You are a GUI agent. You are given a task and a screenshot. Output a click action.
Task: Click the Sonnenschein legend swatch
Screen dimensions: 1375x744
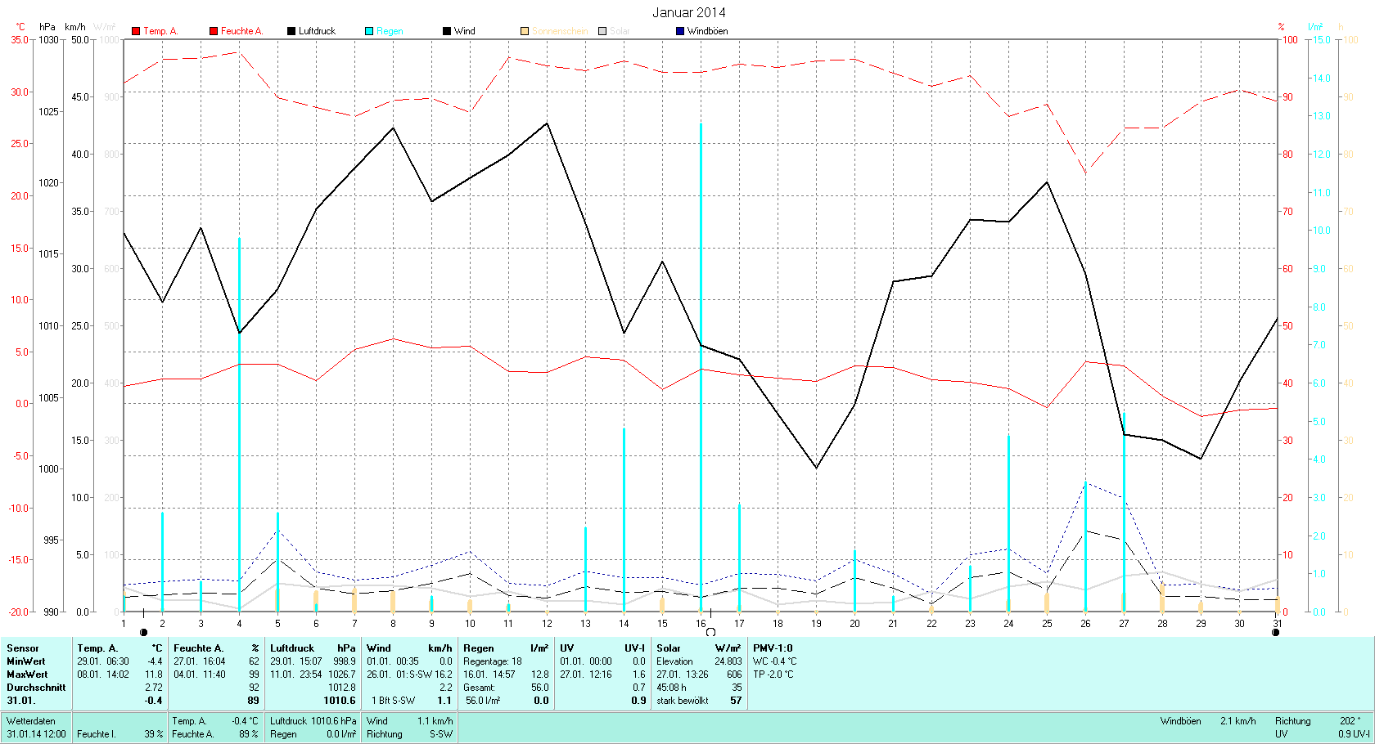pos(525,31)
